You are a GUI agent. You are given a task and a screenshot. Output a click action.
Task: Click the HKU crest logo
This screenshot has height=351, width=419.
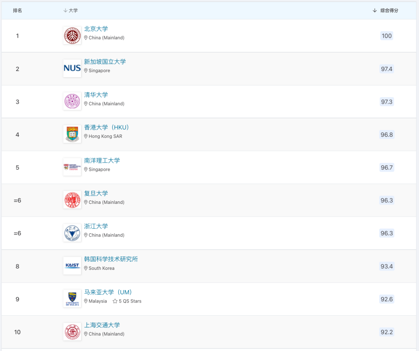pos(72,134)
